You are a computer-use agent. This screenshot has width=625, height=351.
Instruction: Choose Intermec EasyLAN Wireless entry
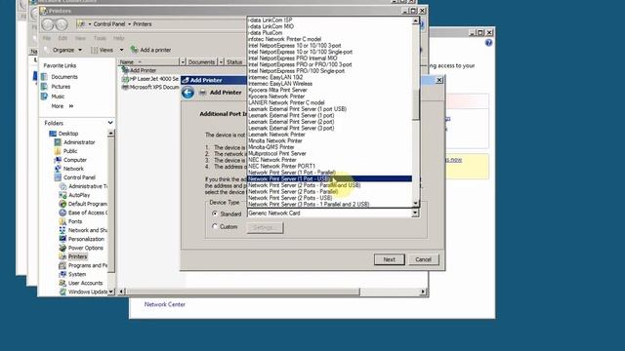(x=329, y=84)
